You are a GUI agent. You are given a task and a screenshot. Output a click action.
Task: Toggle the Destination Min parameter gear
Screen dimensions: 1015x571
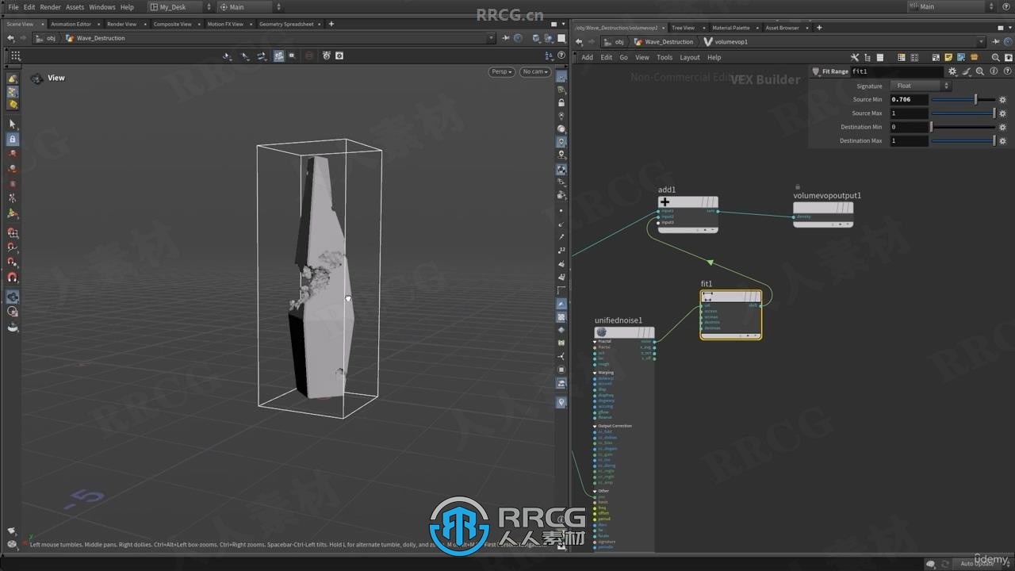tap(1002, 127)
